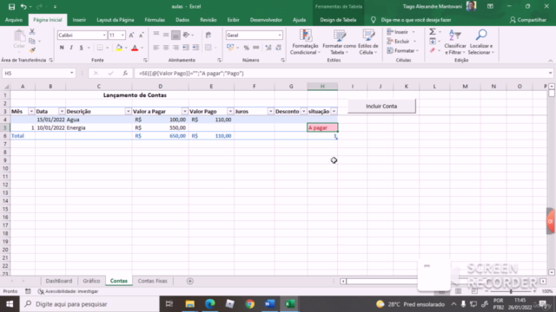Open the Calibri font name dropdown
This screenshot has height=312, width=556.
point(104,36)
